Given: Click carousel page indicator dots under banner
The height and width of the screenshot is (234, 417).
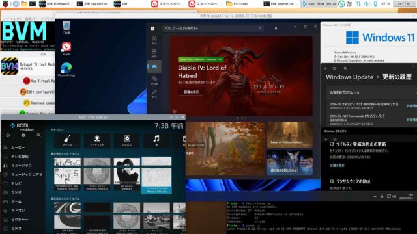Looking at the screenshot, I should click(x=242, y=118).
